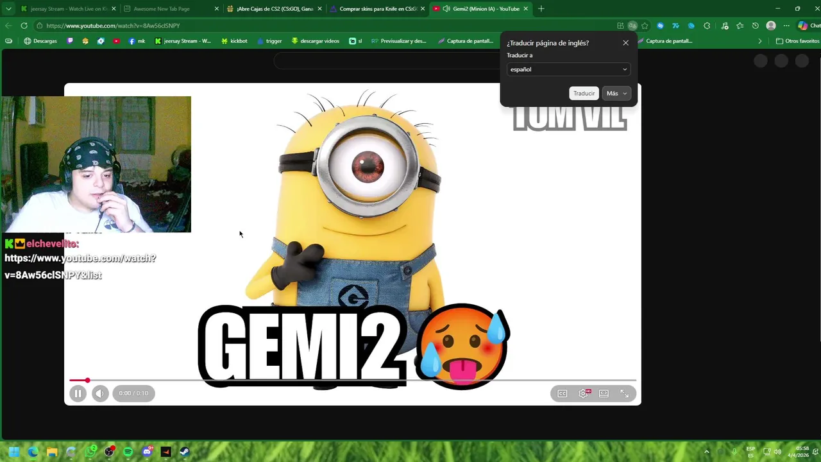Open the descargar videos bookmark
821x462 pixels.
point(315,41)
